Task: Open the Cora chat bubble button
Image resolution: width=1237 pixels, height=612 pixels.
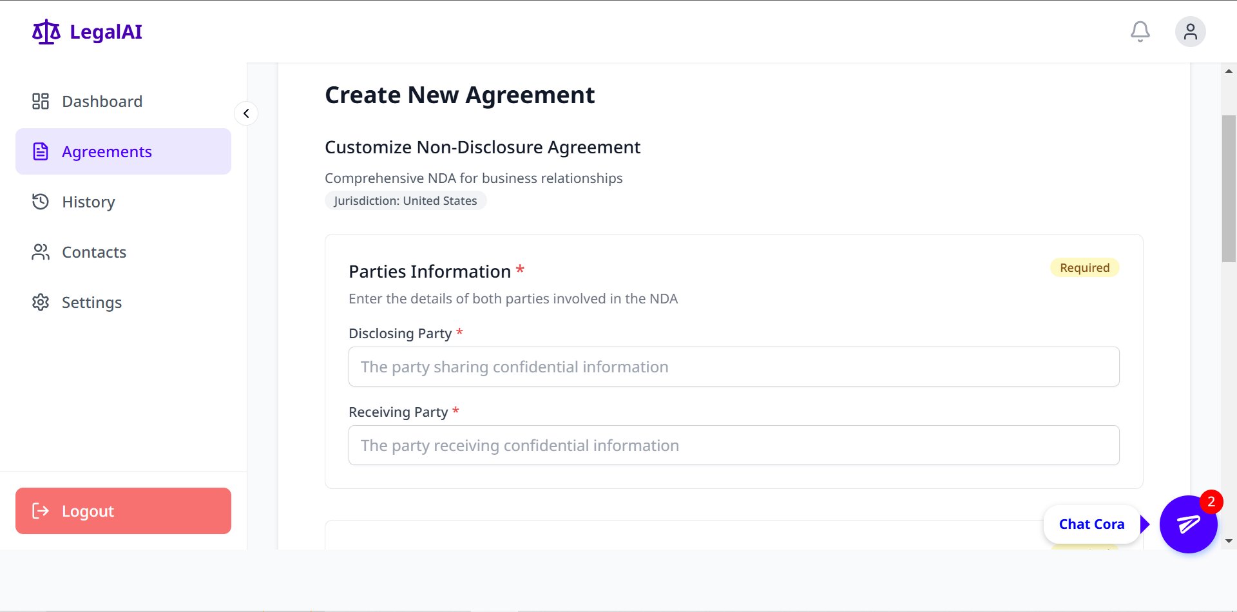Action: (1188, 524)
